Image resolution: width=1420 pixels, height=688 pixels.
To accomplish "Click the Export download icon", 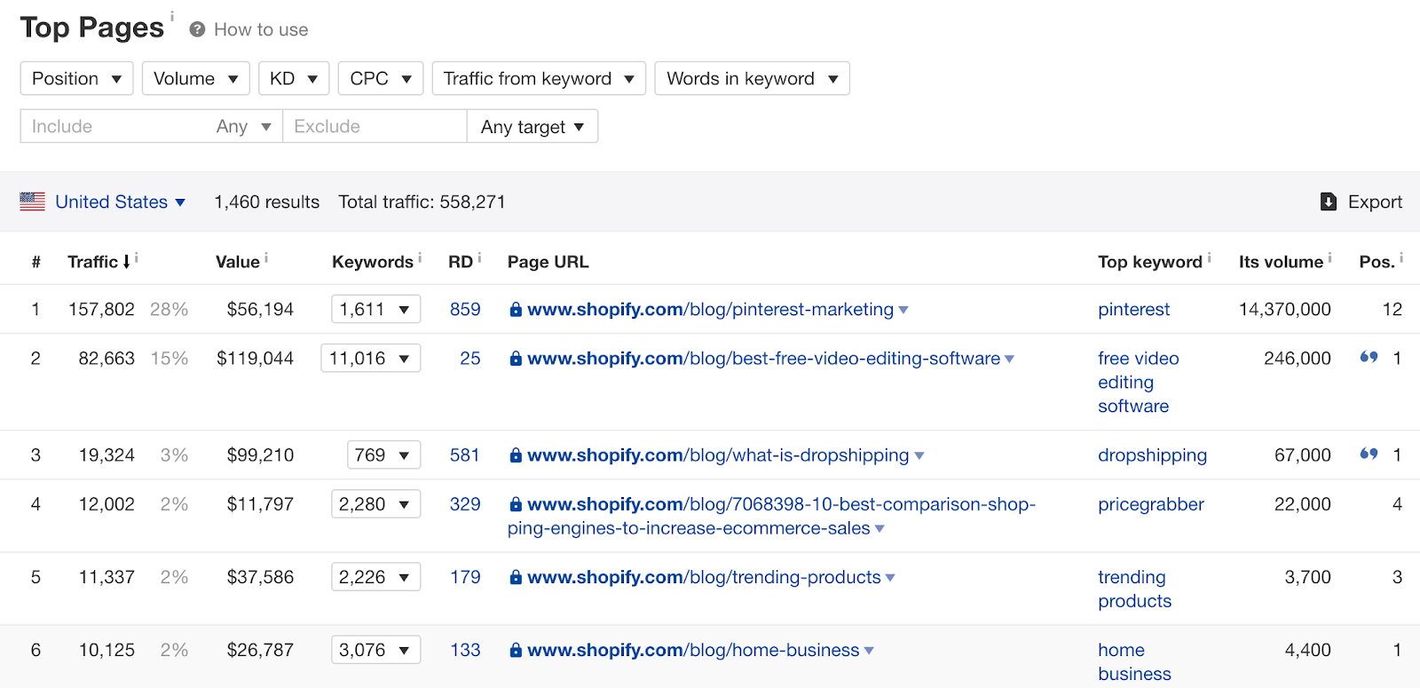I will tap(1329, 202).
